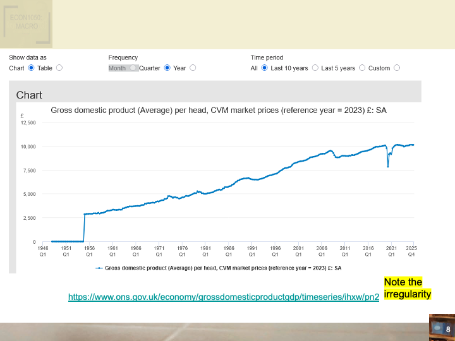Screen dimensions: 455x341
Task: Click the ECON1050 MACRO logo box
Action: (x=26, y=23)
